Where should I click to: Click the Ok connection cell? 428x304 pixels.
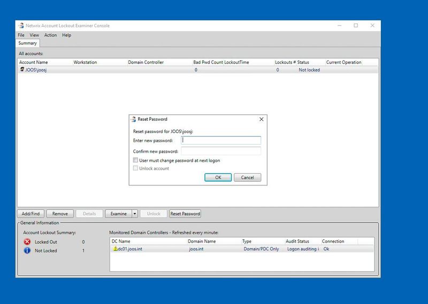pos(326,248)
